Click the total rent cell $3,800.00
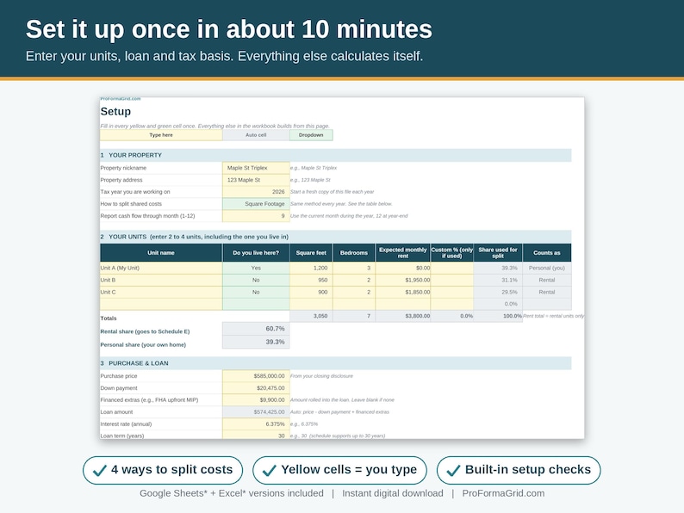 tap(403, 316)
